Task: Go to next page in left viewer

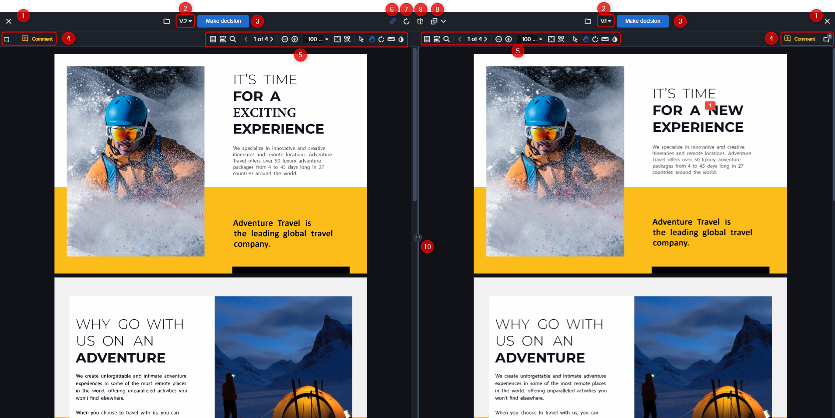Action: pyautogui.click(x=272, y=39)
